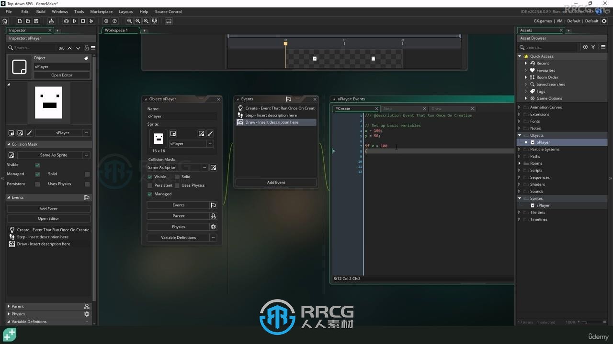Enable the Persistent checkbox in Inspector
This screenshot has width=613, height=344.
pyautogui.click(x=37, y=184)
